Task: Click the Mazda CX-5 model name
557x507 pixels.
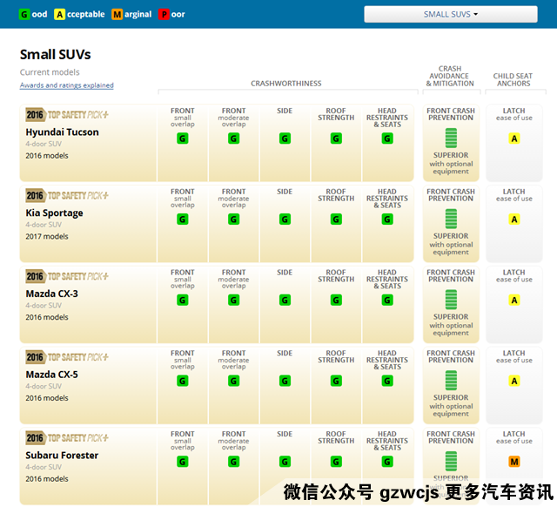Action: coord(51,375)
